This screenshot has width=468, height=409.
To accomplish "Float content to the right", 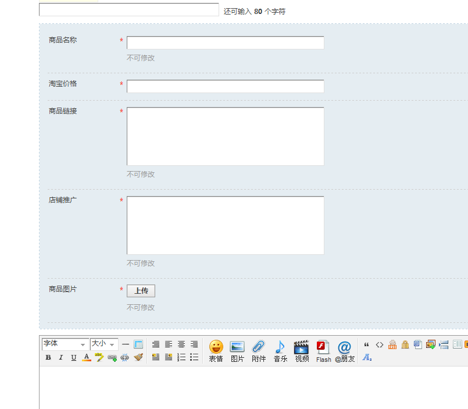I will [169, 357].
